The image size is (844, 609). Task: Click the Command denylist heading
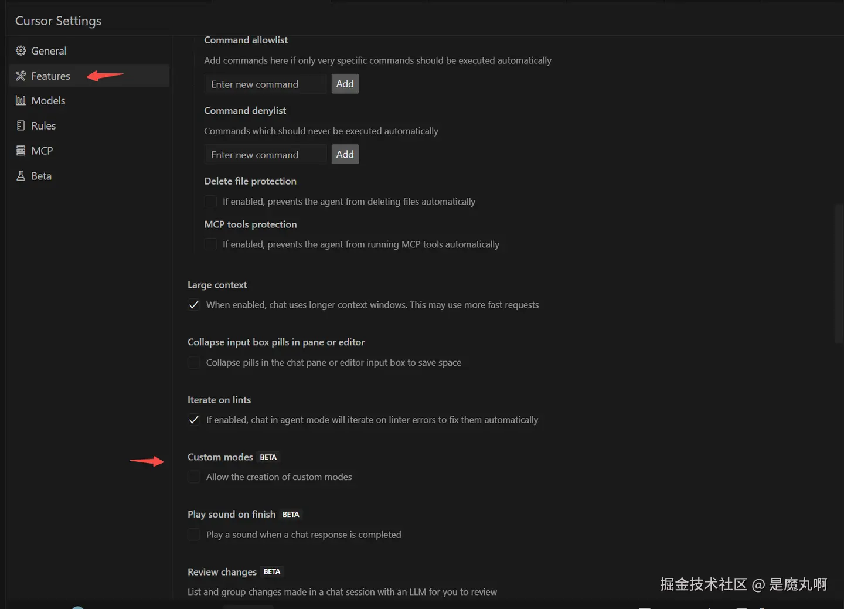(245, 110)
